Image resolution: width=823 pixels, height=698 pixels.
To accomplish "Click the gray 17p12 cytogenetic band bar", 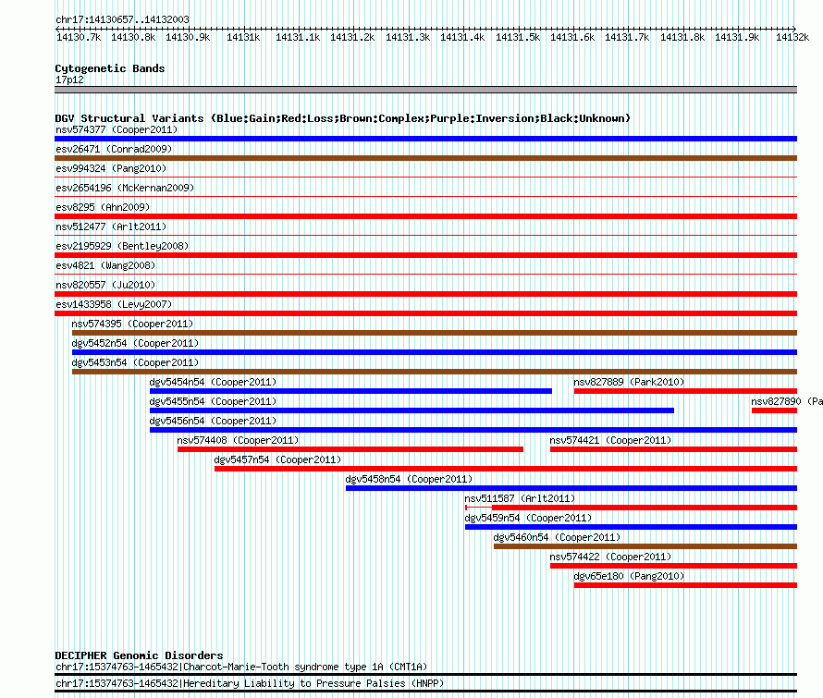I will coord(425,90).
